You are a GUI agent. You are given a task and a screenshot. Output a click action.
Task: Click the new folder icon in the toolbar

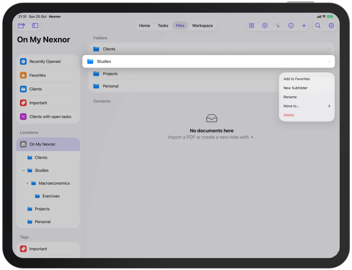[21, 26]
